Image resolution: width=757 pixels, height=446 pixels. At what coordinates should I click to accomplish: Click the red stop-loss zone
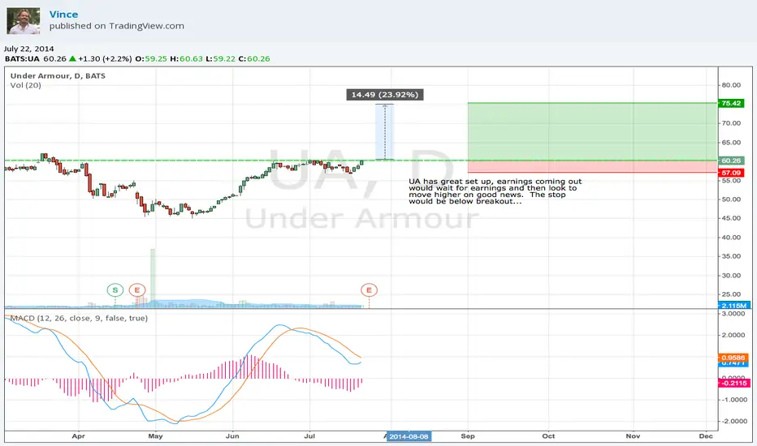click(x=592, y=166)
